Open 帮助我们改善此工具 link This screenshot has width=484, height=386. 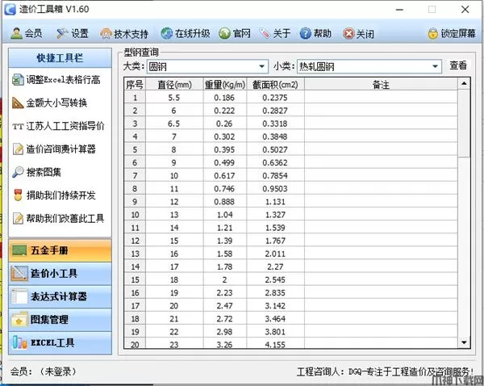[65, 219]
